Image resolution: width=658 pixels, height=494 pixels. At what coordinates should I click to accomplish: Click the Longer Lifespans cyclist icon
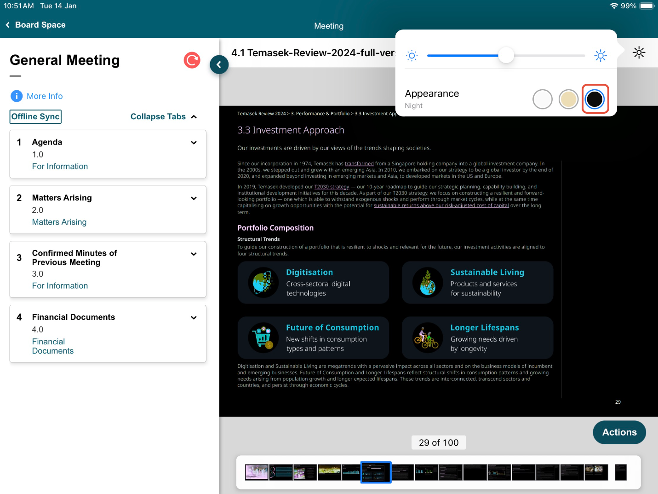click(428, 337)
